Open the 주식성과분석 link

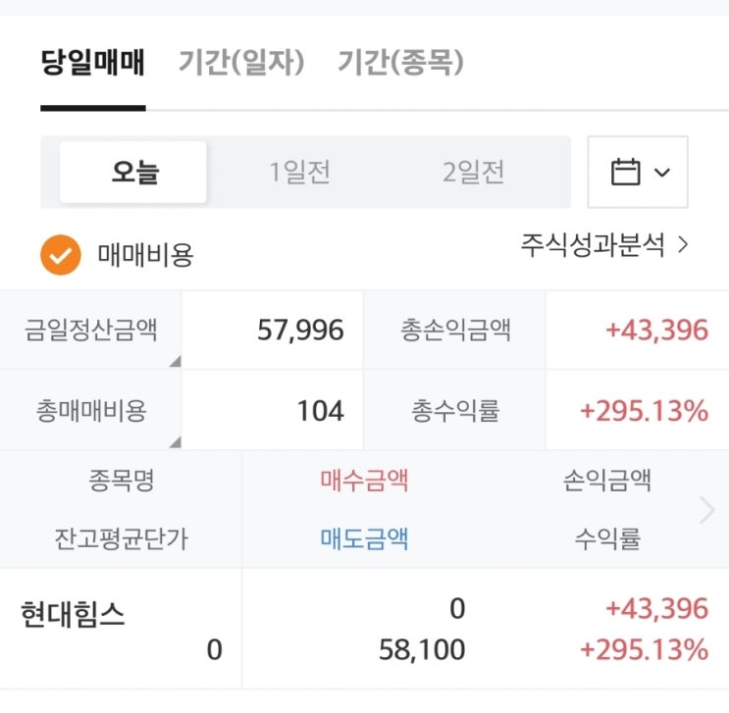(605, 244)
